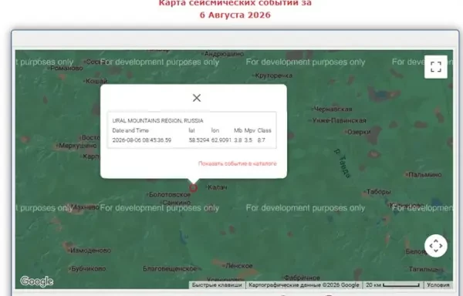Open 'Быстрые клавиши' keyboard shortcuts
Viewport: 463px width, 296px height.
point(217,285)
